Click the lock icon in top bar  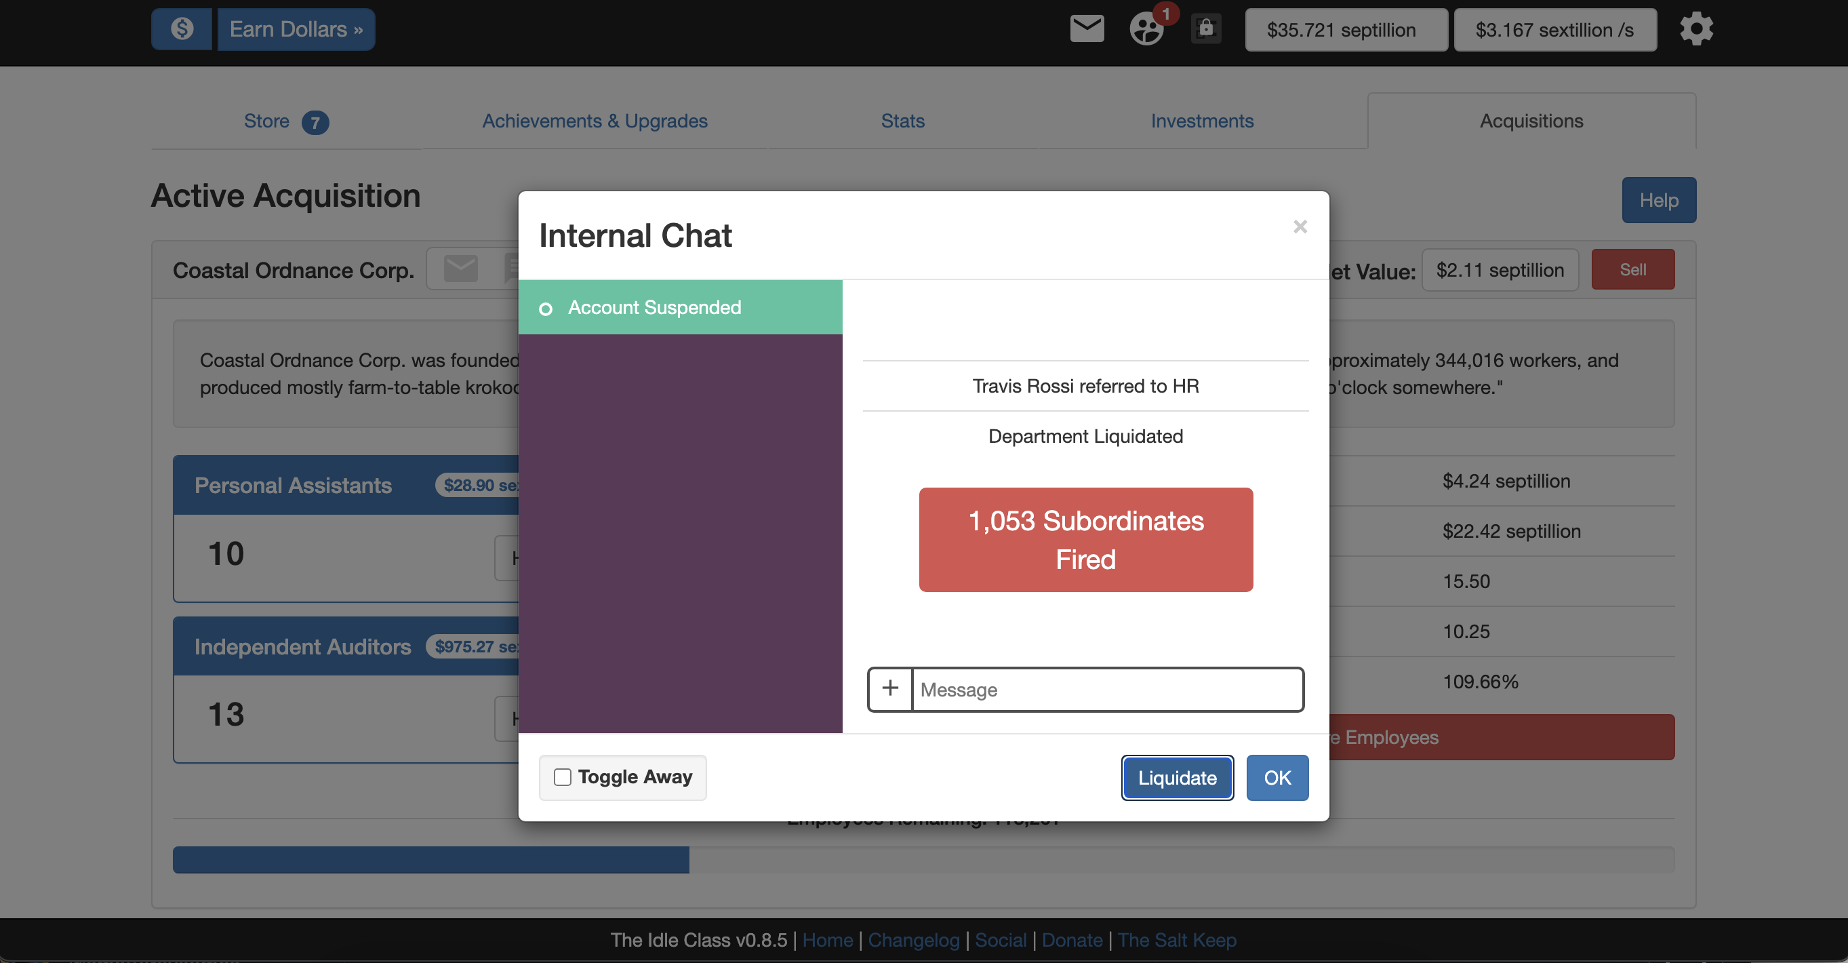pyautogui.click(x=1206, y=29)
